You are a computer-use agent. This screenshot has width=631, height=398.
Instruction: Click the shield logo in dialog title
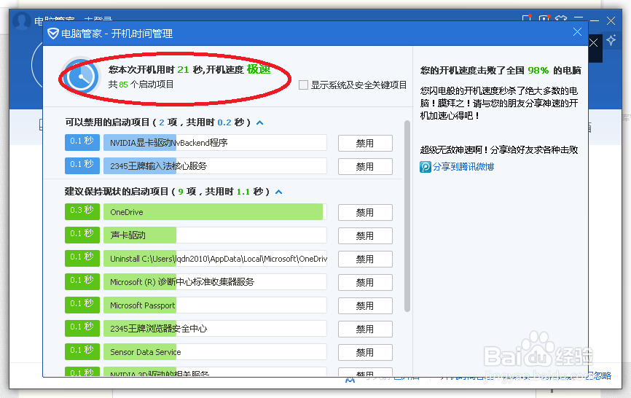pyautogui.click(x=53, y=34)
